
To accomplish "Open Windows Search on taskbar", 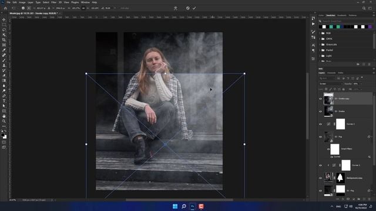I will coord(184,206).
